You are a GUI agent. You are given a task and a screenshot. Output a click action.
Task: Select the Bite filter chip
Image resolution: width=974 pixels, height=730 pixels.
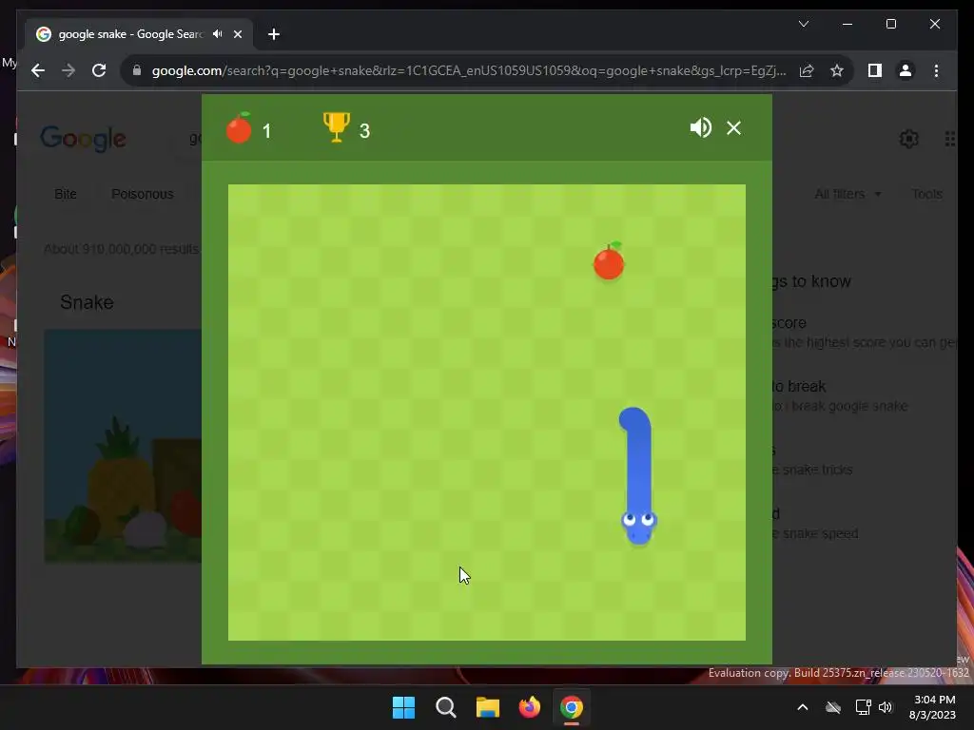(66, 194)
